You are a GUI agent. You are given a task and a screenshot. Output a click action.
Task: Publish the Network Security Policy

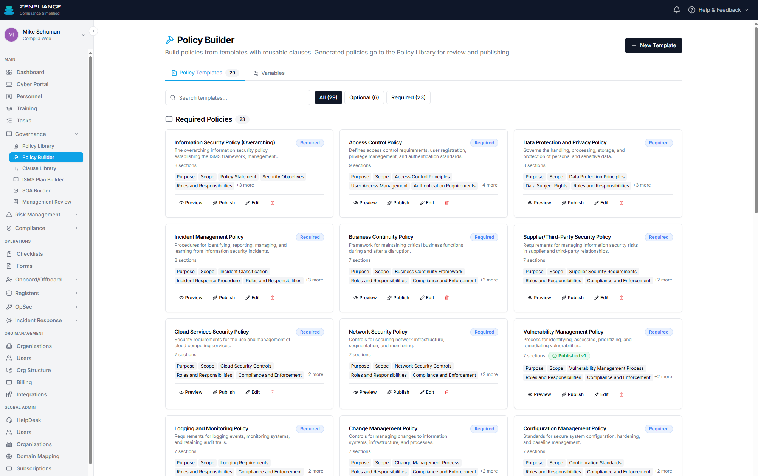(x=398, y=392)
